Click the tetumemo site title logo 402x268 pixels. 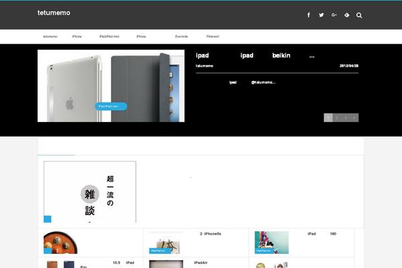pos(54,13)
